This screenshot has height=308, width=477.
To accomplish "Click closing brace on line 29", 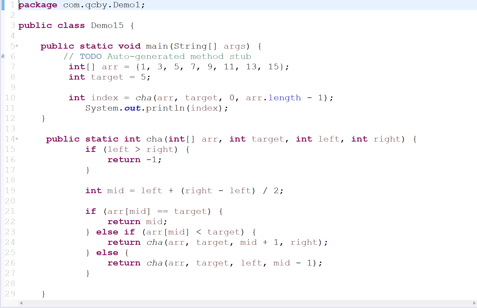I will 43,294.
